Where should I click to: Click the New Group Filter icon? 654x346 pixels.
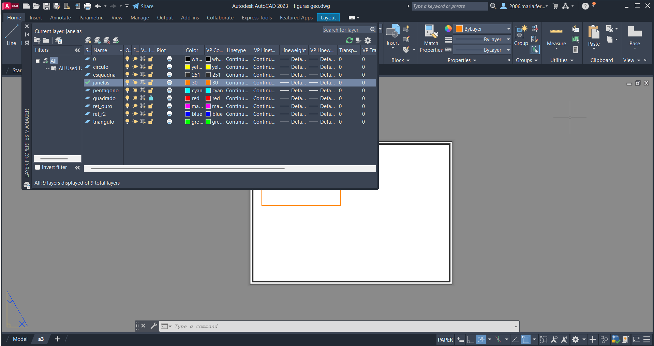[x=46, y=41]
